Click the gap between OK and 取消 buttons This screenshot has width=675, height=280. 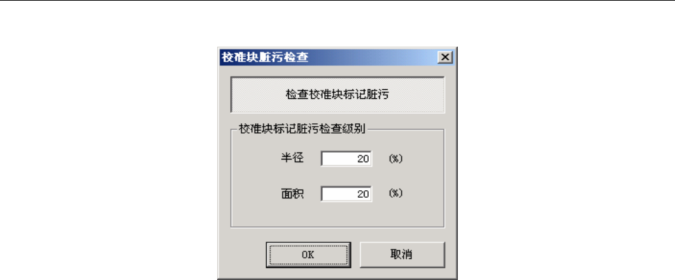(x=355, y=255)
